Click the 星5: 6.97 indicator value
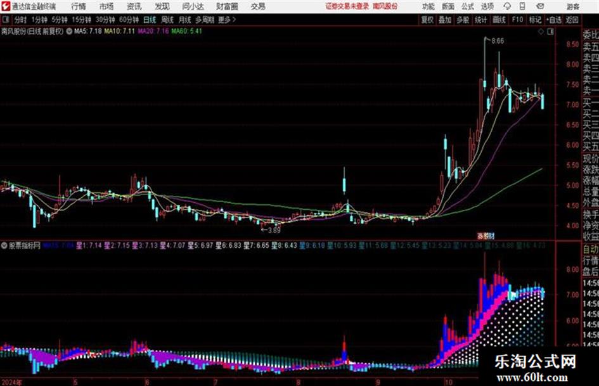This screenshot has width=599, height=386. coord(200,245)
